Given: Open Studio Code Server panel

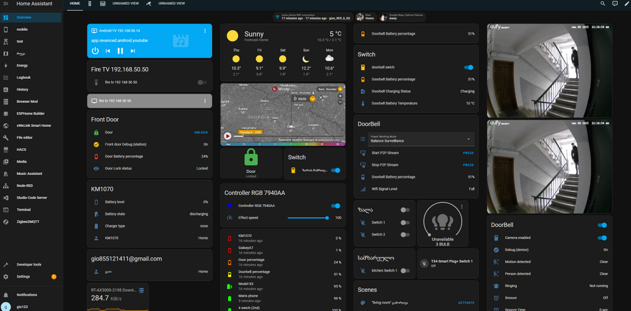Looking at the screenshot, I should click(31, 198).
